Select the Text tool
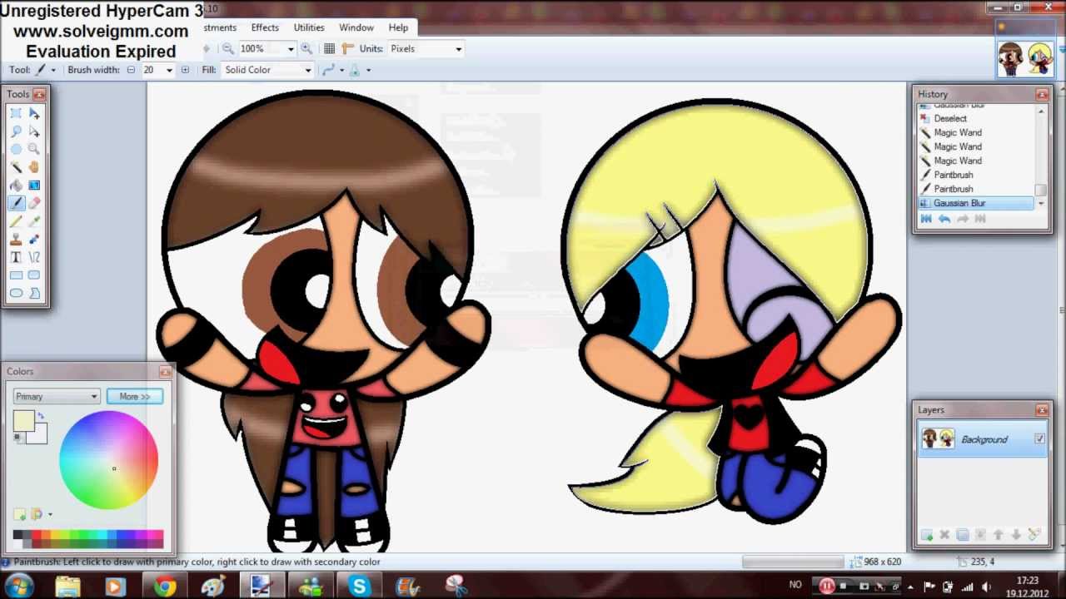This screenshot has width=1066, height=599. click(16, 257)
